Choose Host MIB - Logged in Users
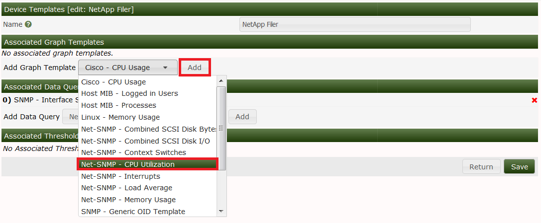Image resolution: width=541 pixels, height=223 pixels. tap(129, 93)
